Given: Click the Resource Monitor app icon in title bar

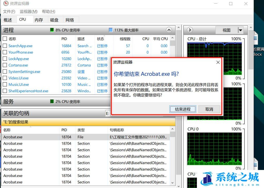Looking at the screenshot, I should [6, 4].
